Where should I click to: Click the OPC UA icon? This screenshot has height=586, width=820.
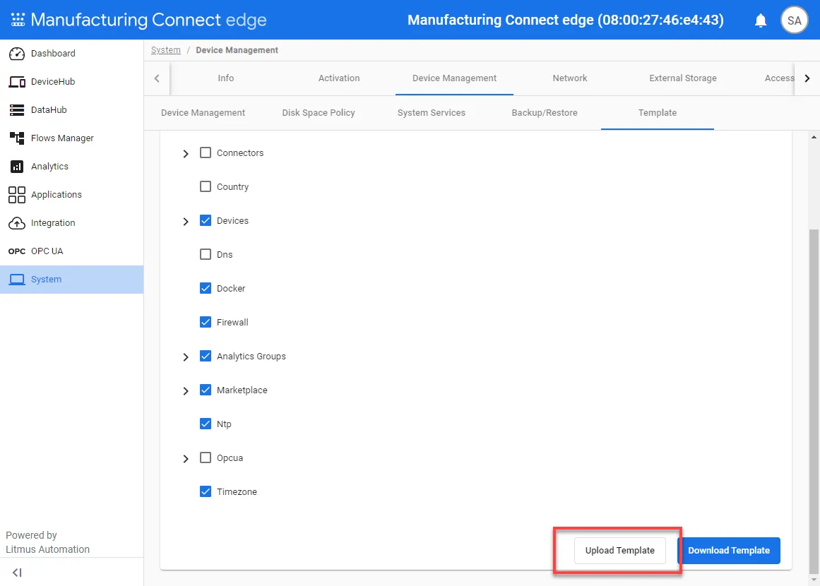point(17,251)
